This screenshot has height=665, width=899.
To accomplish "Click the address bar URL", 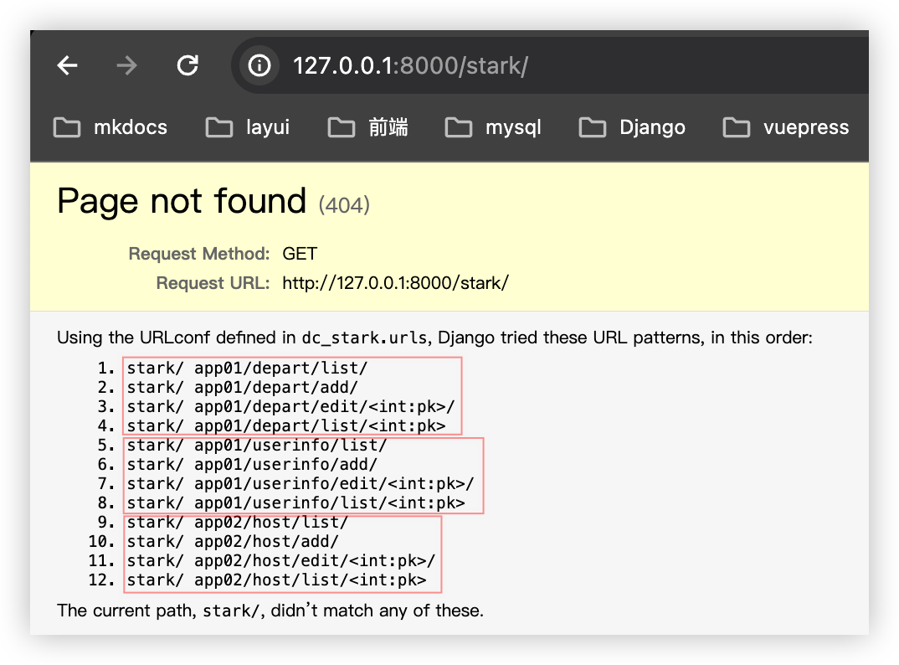I will point(410,66).
